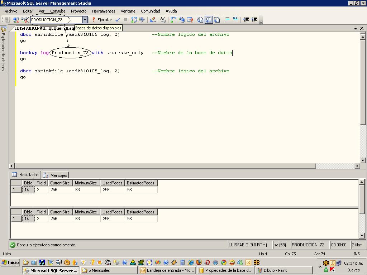Click the editor horizontal scrollbar right arrow
Screen dimensions: 367x275
coord(357,166)
